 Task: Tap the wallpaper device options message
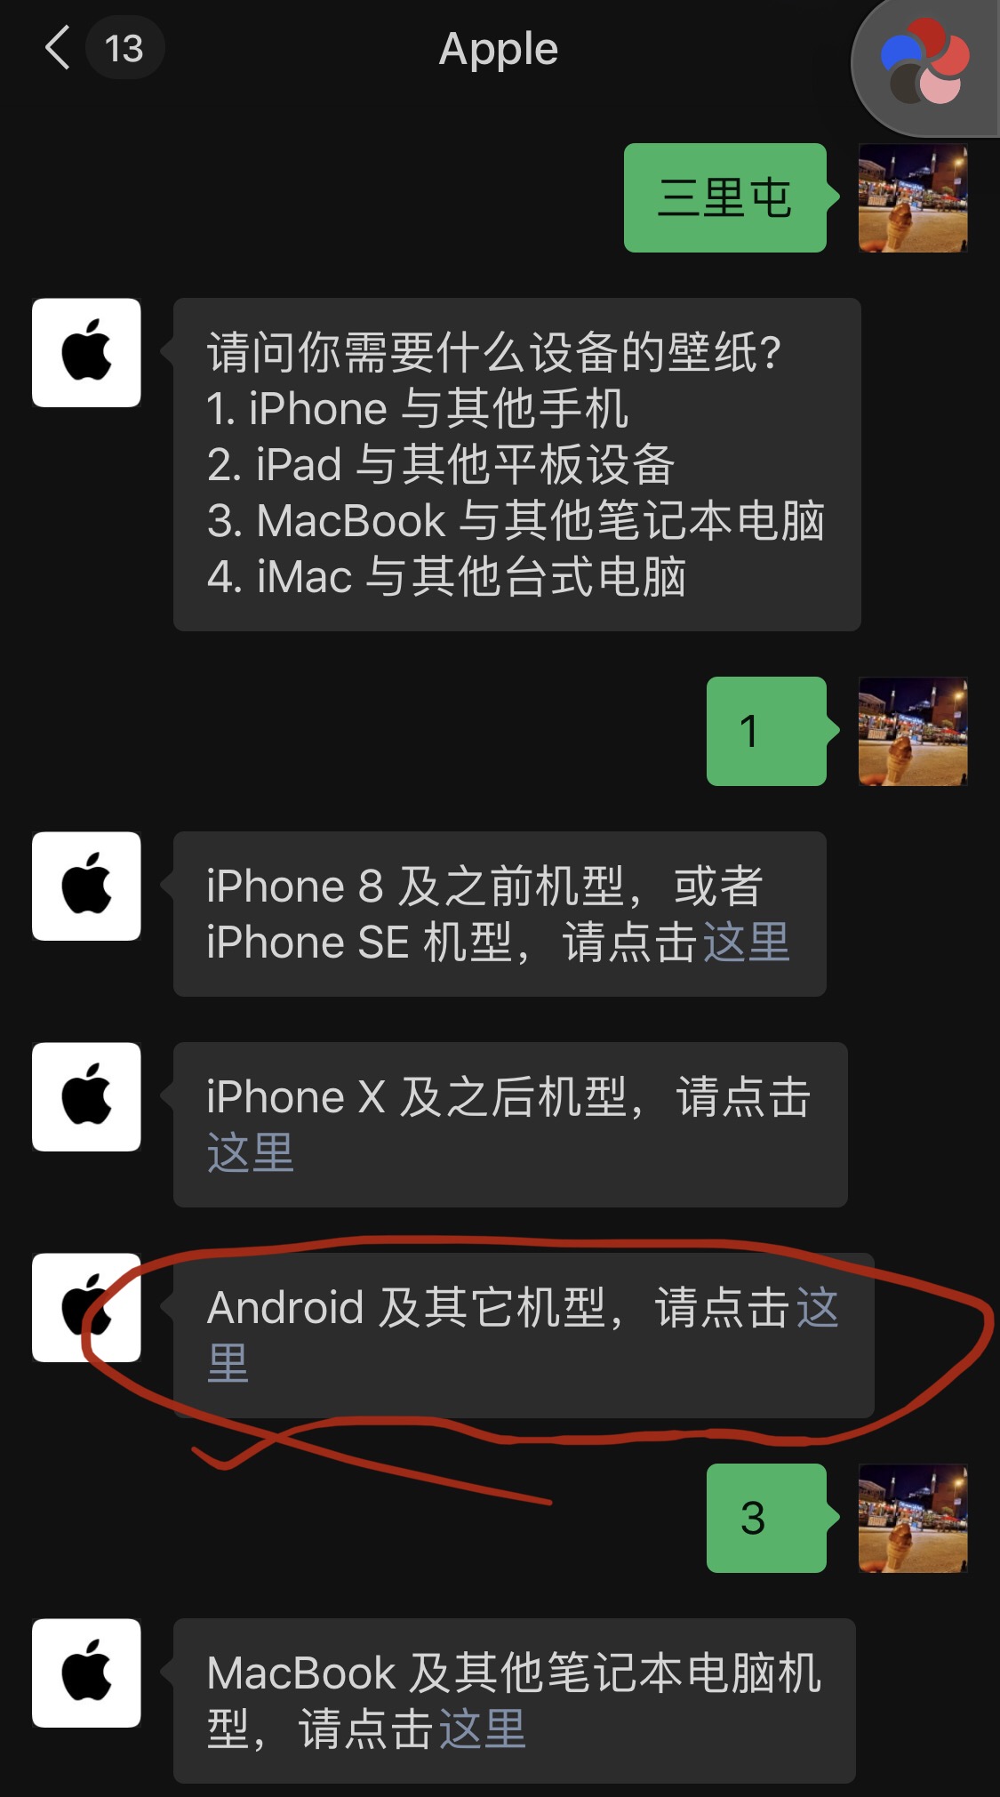point(516,464)
